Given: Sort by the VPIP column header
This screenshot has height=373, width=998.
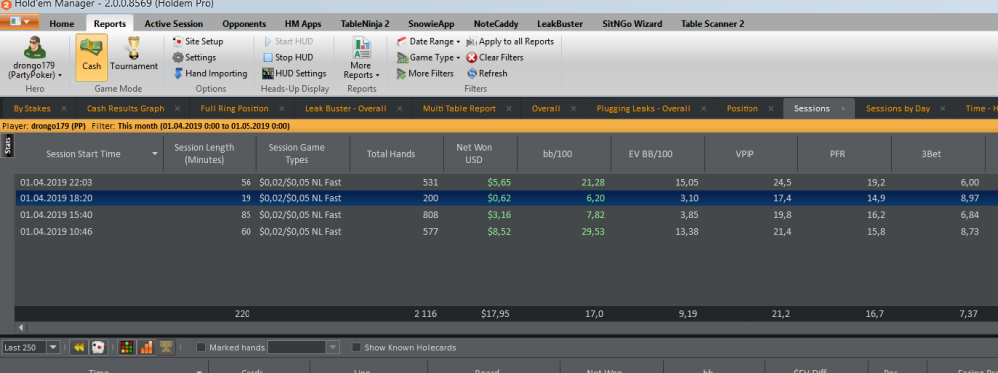Looking at the screenshot, I should [751, 153].
